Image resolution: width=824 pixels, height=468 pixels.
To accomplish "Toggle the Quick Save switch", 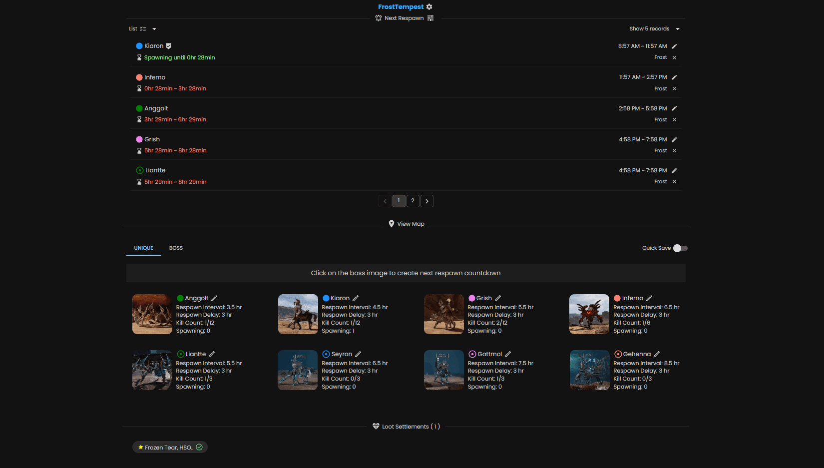I will point(680,248).
